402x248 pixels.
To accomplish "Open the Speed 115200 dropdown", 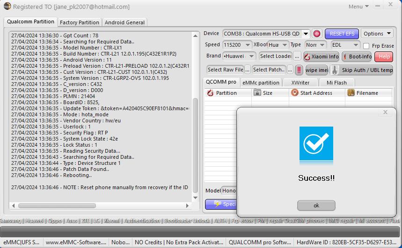I will [237, 45].
